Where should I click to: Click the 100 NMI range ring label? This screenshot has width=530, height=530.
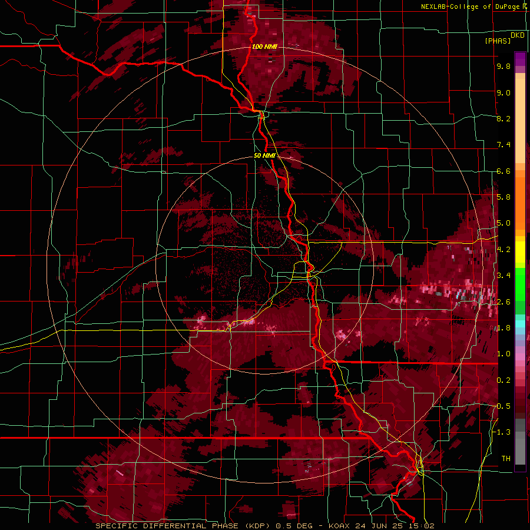264,47
